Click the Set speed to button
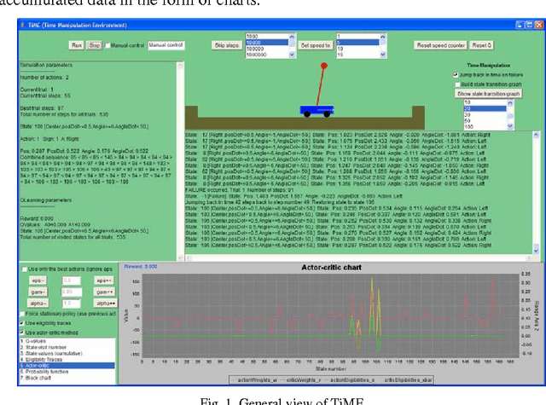This screenshot has width=546, height=405. coord(316,44)
